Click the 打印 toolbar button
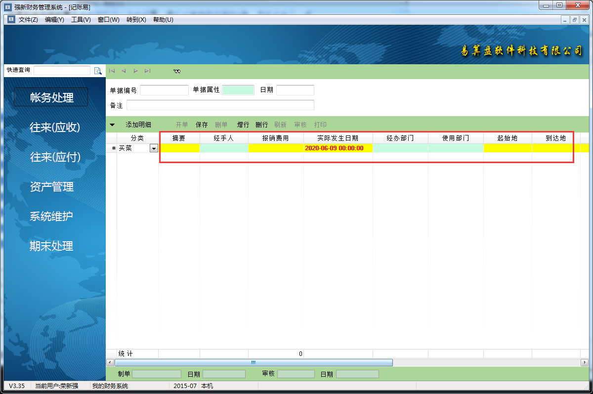Viewport: 593px width, 394px height. coord(320,125)
